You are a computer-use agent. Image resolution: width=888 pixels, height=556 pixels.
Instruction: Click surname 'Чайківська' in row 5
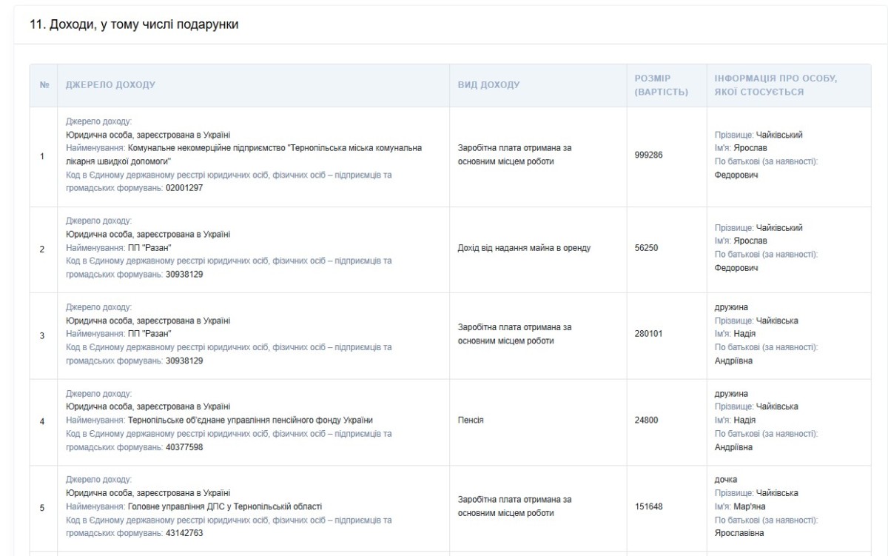[x=777, y=493]
